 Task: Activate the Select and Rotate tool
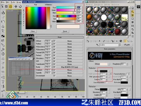pyautogui.click(x=20, y=7)
